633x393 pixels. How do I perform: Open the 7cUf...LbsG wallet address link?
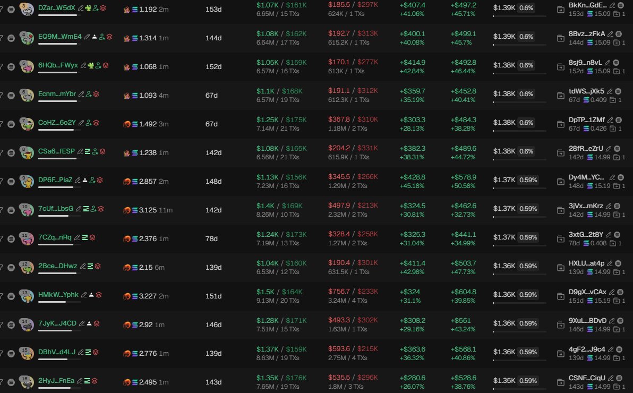56,208
